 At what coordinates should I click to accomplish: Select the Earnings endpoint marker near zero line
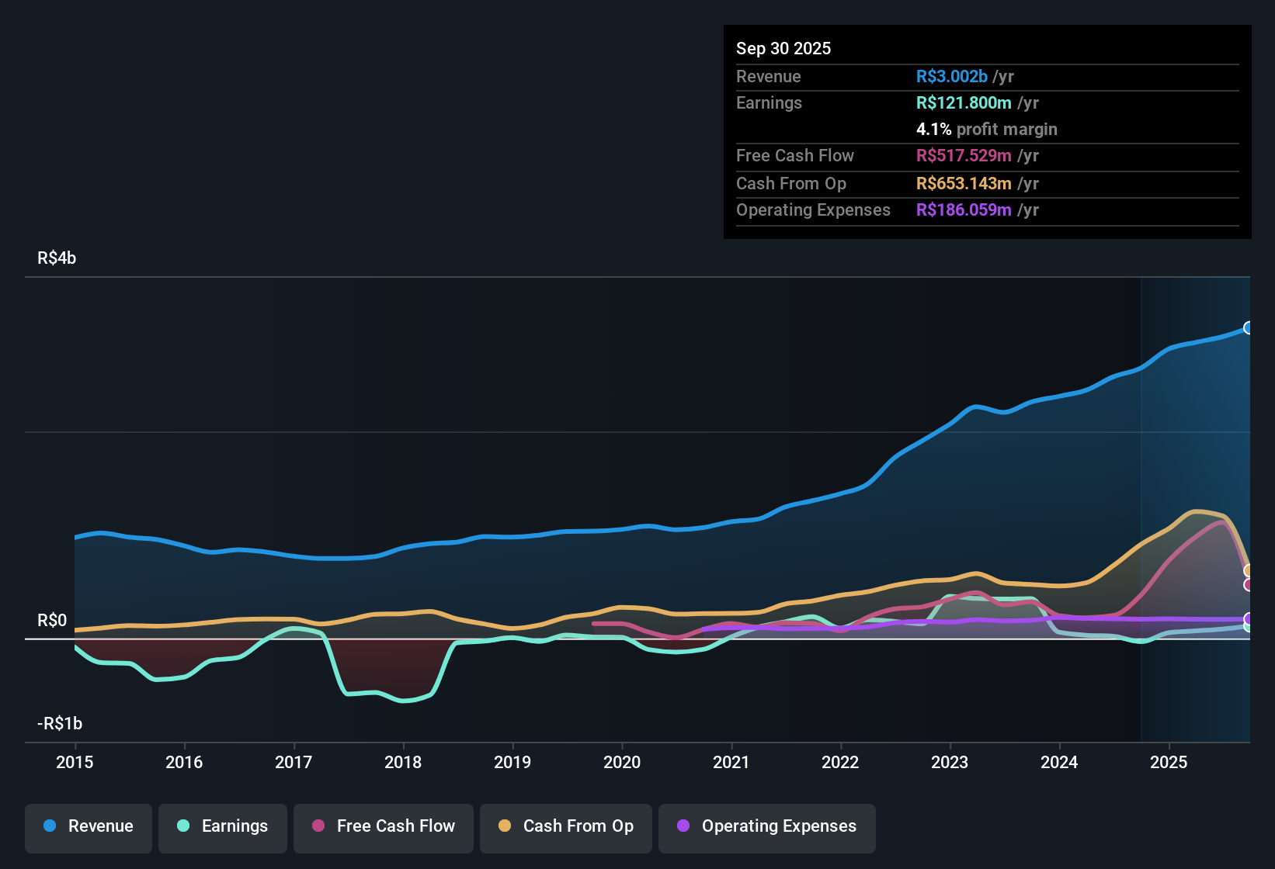tap(1247, 627)
